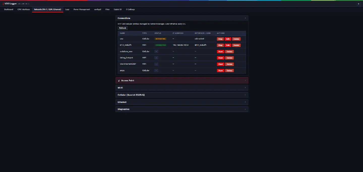Expand the Diagnostics section
The image size is (363, 172).
[182, 109]
